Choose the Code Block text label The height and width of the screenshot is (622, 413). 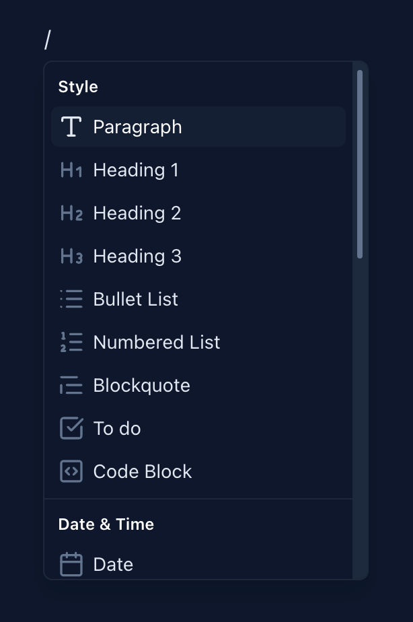(143, 471)
